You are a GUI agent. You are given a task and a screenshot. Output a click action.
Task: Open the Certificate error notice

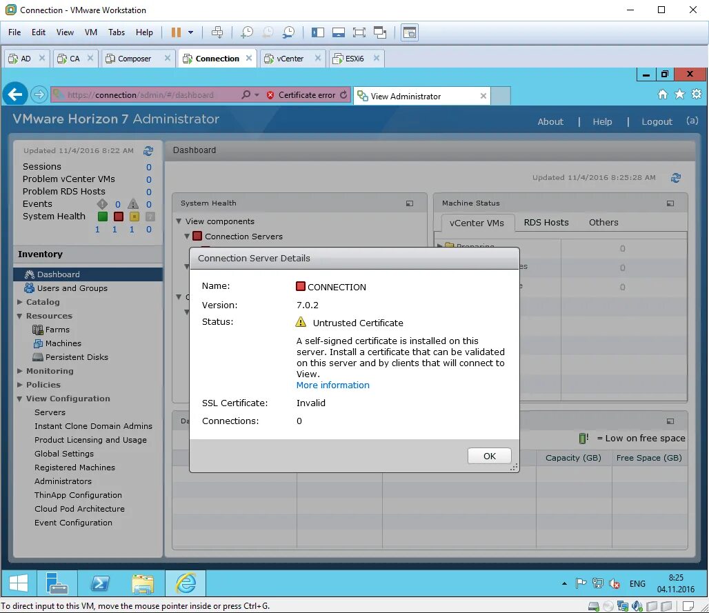pyautogui.click(x=301, y=95)
